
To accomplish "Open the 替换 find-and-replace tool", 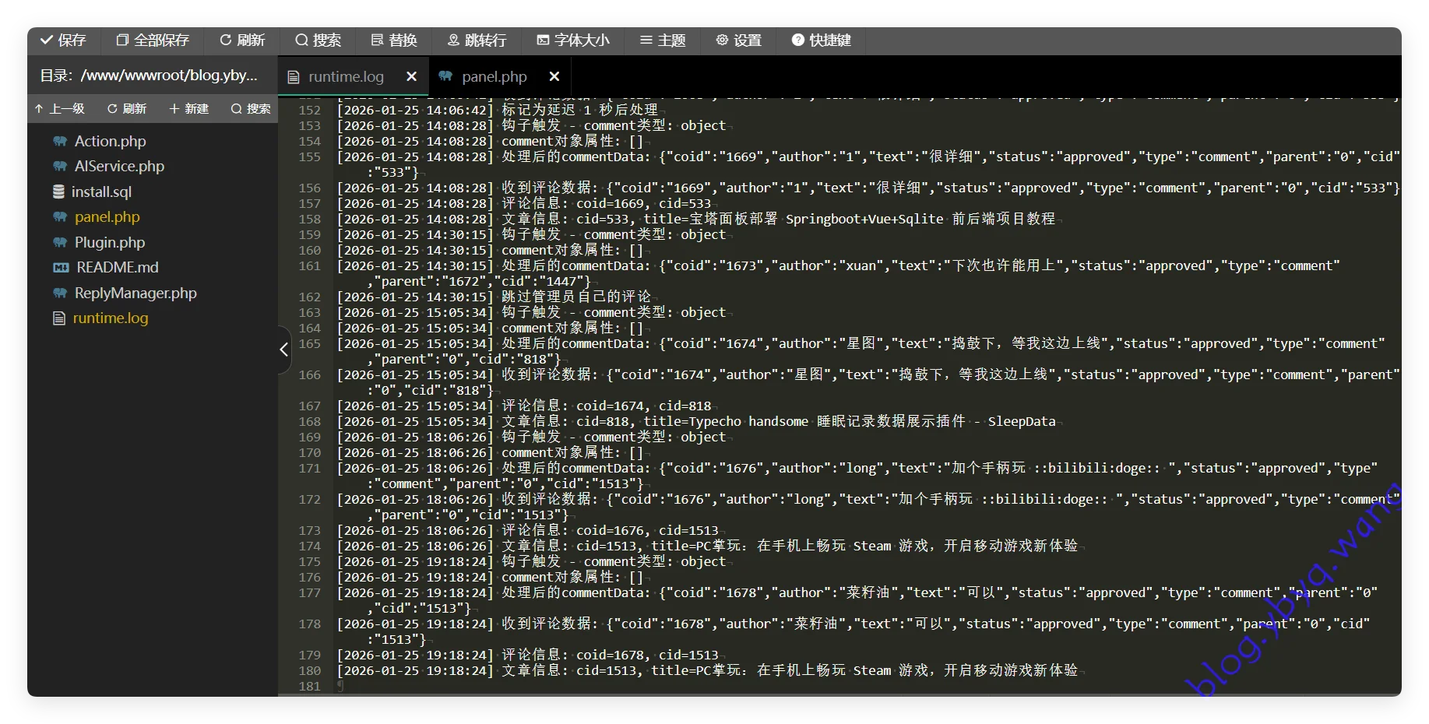I will pyautogui.click(x=394, y=40).
